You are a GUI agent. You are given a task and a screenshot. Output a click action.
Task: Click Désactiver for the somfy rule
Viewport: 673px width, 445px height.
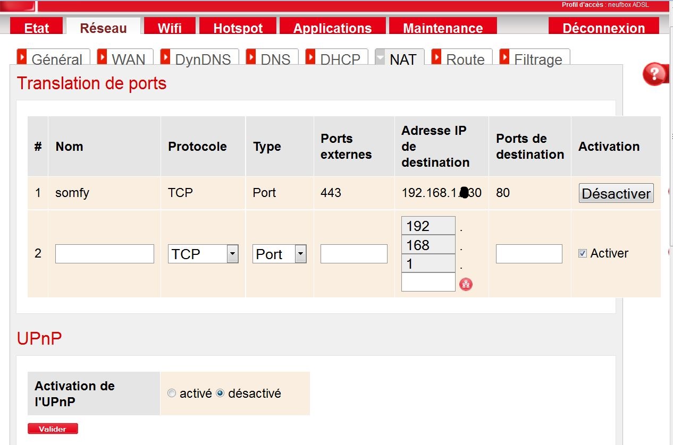(x=616, y=193)
